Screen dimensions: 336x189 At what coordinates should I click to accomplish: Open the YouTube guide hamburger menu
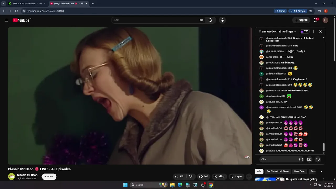[x=6, y=20]
